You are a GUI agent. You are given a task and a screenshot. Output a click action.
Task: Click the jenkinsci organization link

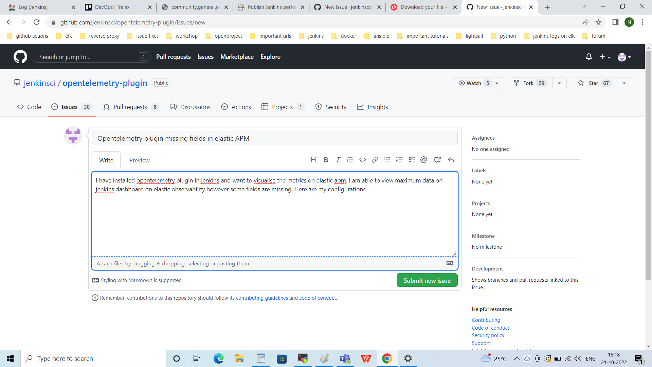(x=40, y=83)
